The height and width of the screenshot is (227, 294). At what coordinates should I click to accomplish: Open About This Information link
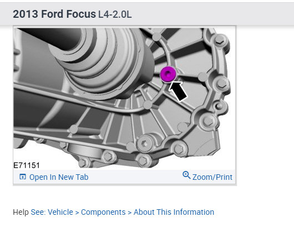pos(174,212)
